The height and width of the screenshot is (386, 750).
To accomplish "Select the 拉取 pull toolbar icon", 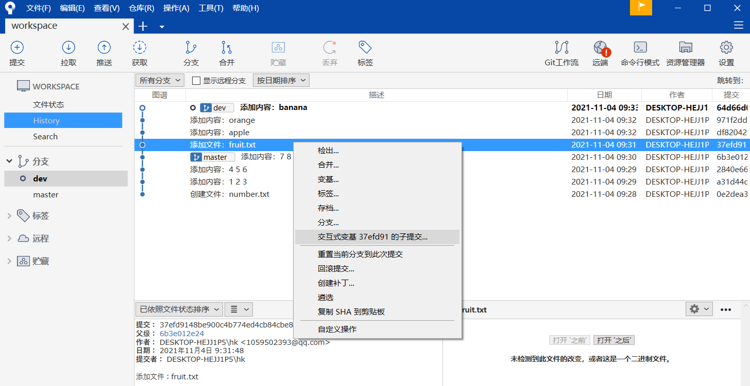I will pyautogui.click(x=69, y=53).
